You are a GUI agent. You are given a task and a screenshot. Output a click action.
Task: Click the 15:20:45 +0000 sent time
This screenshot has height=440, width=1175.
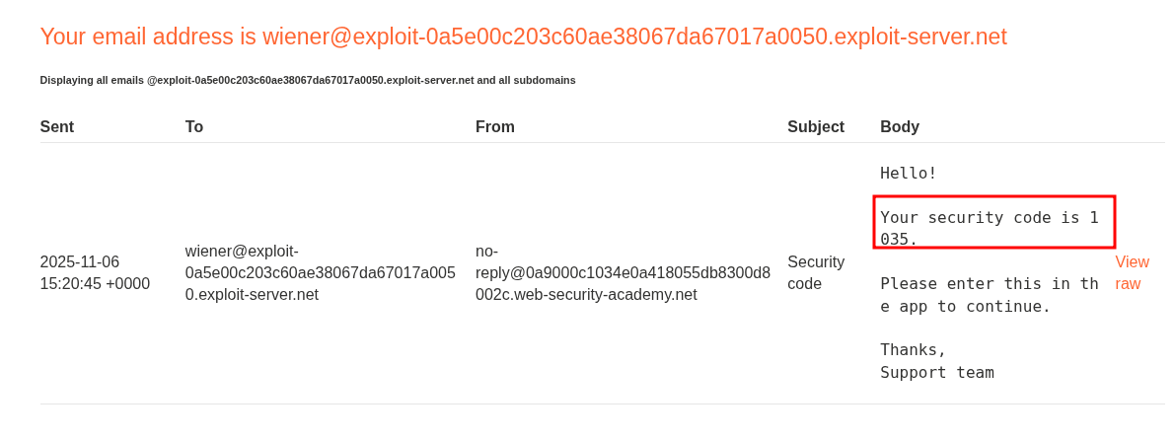95,283
